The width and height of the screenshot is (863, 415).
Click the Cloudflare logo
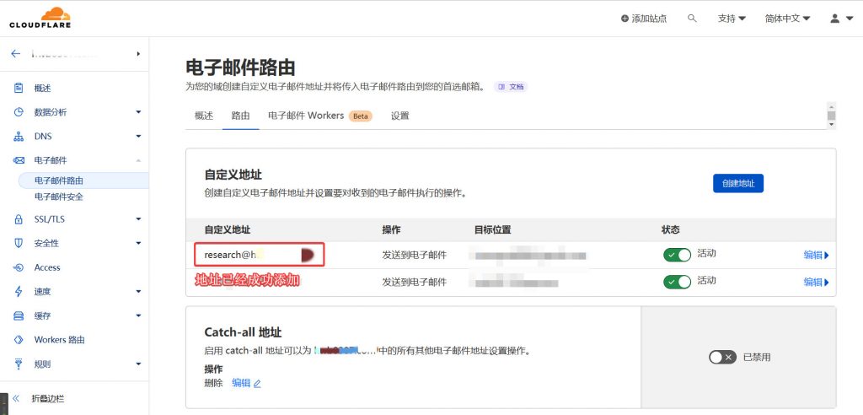(40, 18)
